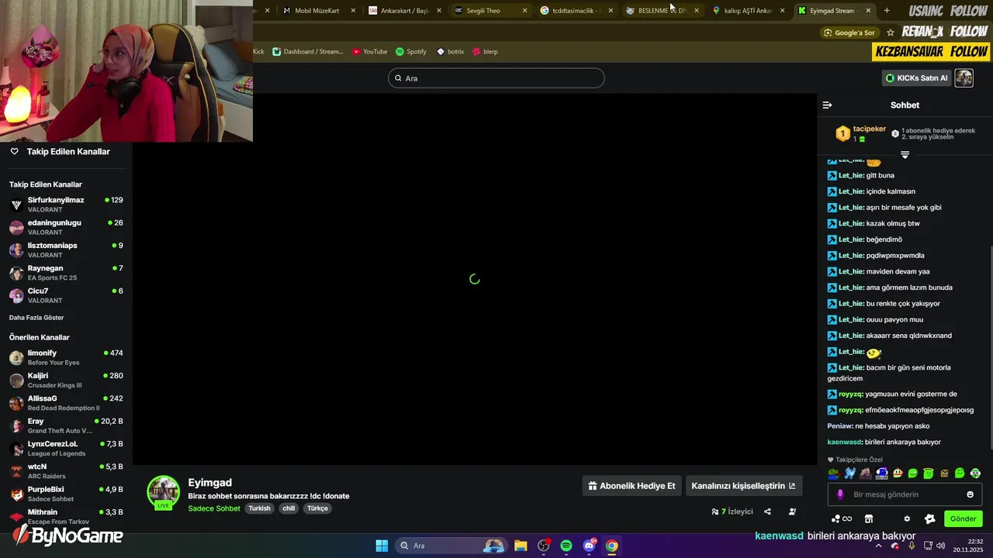Image resolution: width=993 pixels, height=558 pixels.
Task: Open the Spotify bookmark
Action: pyautogui.click(x=411, y=52)
